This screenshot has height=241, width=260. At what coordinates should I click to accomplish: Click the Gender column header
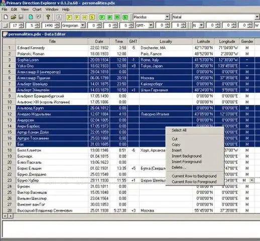click(x=247, y=41)
